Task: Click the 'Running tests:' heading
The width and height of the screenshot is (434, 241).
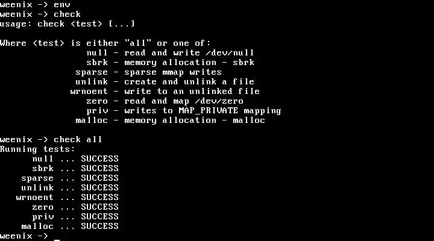Action: [37, 149]
